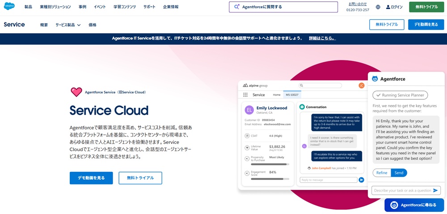Click the Emily Lockwood name
The width and height of the screenshot is (447, 214).
[x=272, y=108]
